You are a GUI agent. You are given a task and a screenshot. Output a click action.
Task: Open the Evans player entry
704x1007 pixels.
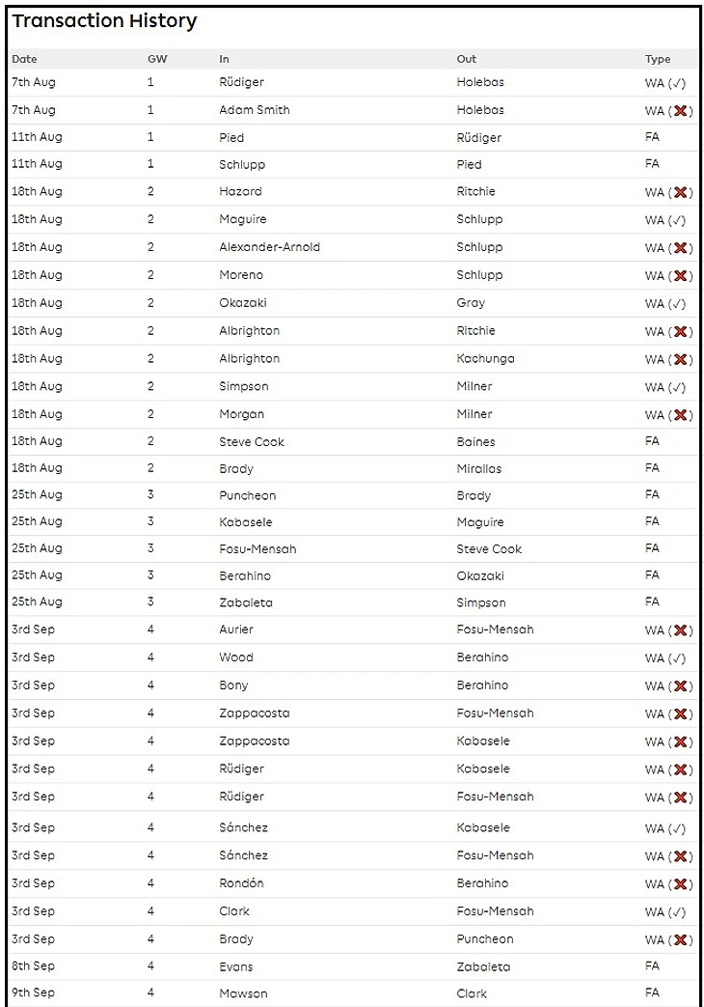(236, 965)
